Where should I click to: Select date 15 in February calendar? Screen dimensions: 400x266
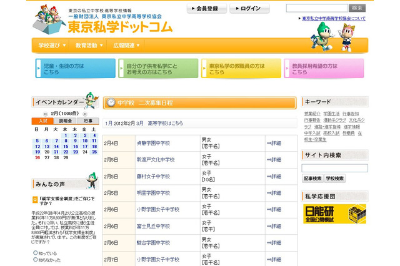pos(66,147)
